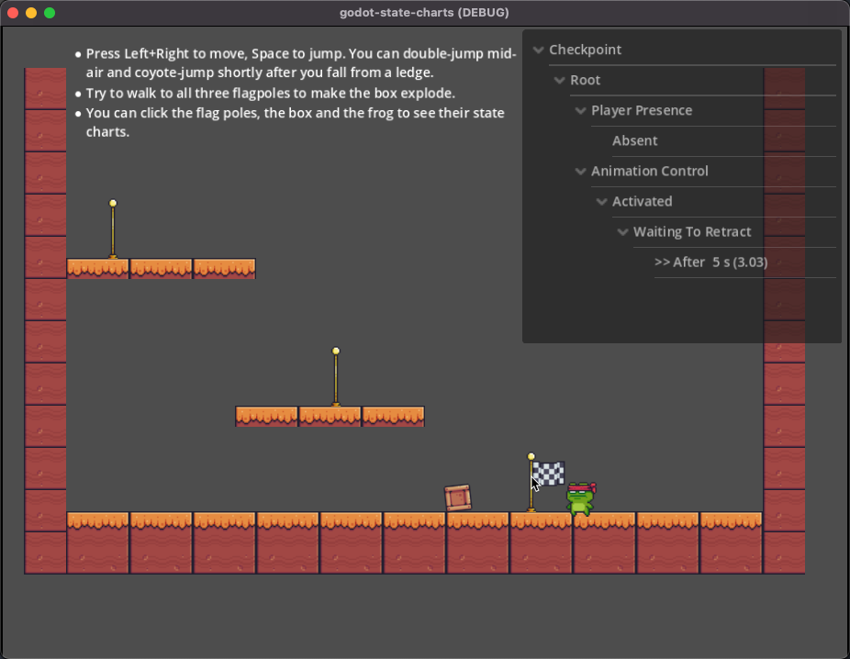Collapse the Checkpoint tree node chevron

click(x=538, y=50)
